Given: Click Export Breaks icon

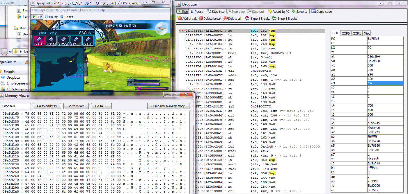Looking at the screenshot, I should [x=247, y=18].
